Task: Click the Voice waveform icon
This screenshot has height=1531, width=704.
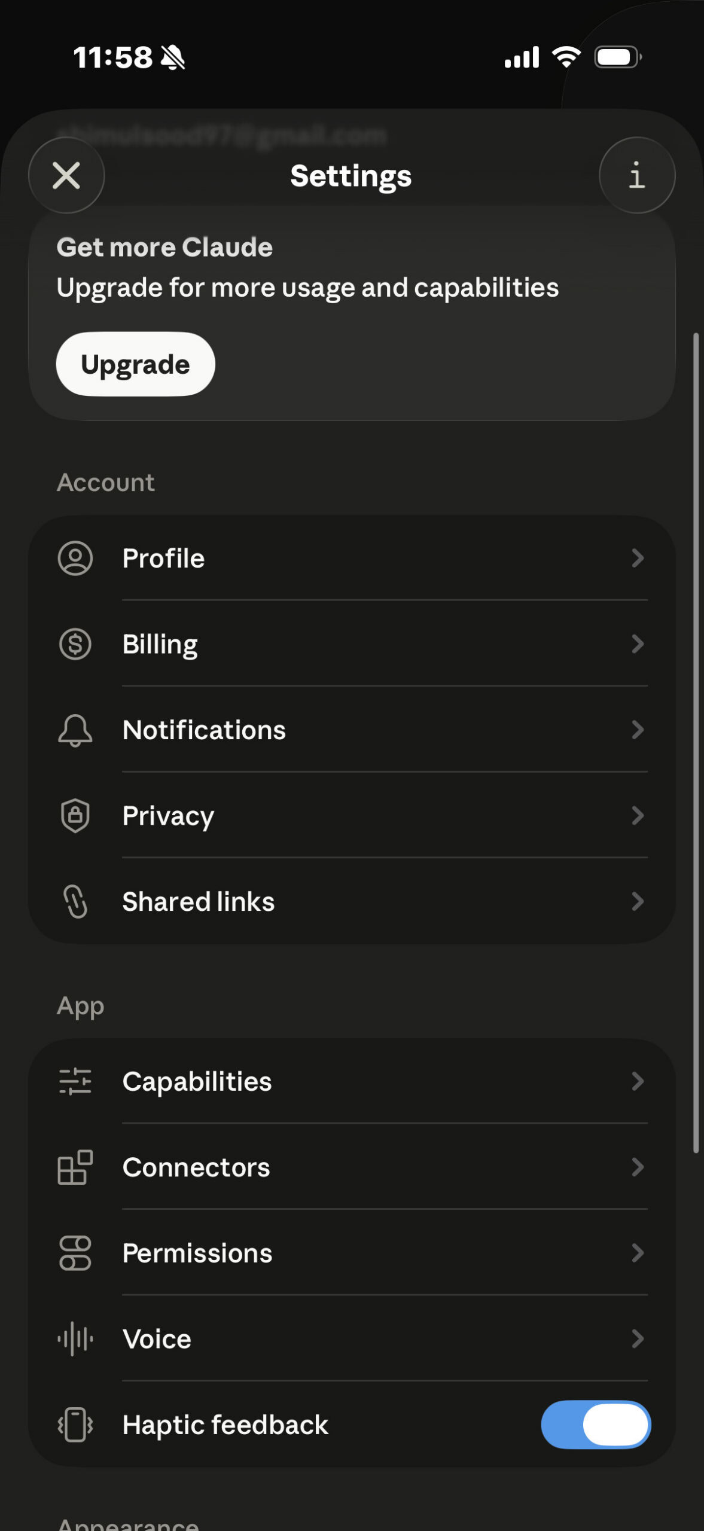Action: pos(75,1338)
